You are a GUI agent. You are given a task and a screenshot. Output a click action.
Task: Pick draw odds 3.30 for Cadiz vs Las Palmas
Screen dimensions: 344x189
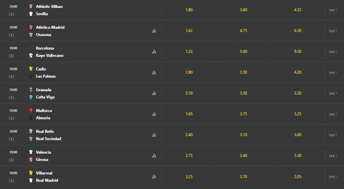(x=243, y=72)
